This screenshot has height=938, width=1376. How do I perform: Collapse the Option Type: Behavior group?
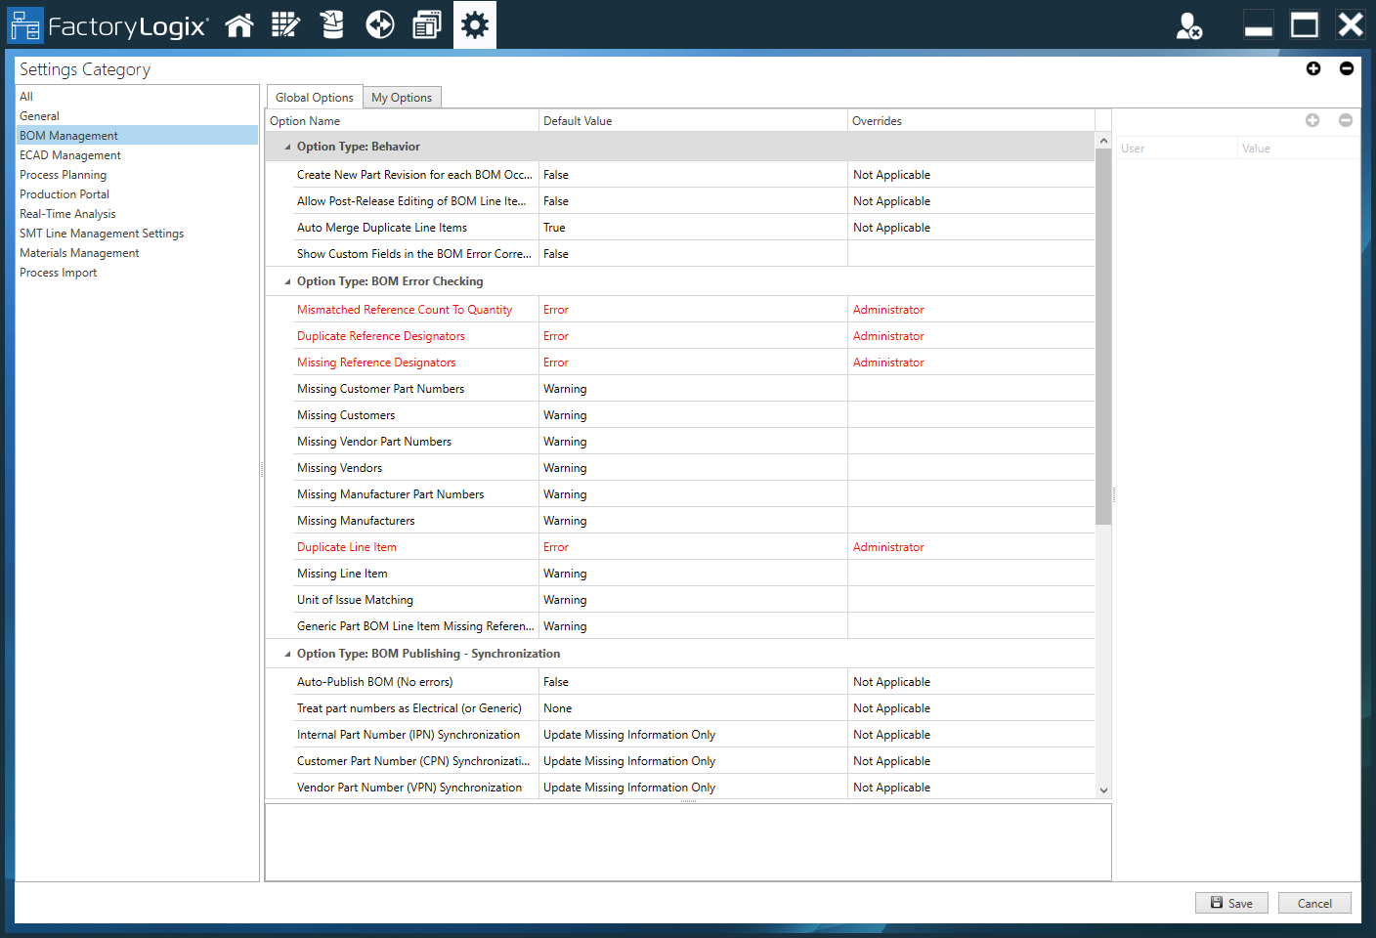pyautogui.click(x=287, y=147)
